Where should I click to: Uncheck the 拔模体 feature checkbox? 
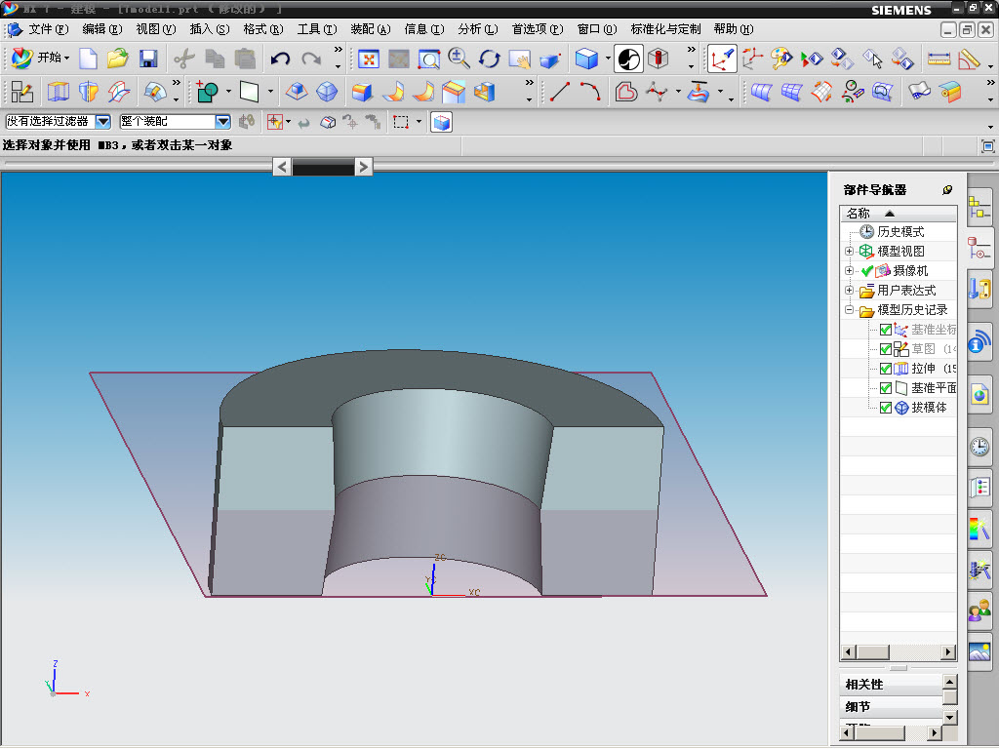[886, 408]
